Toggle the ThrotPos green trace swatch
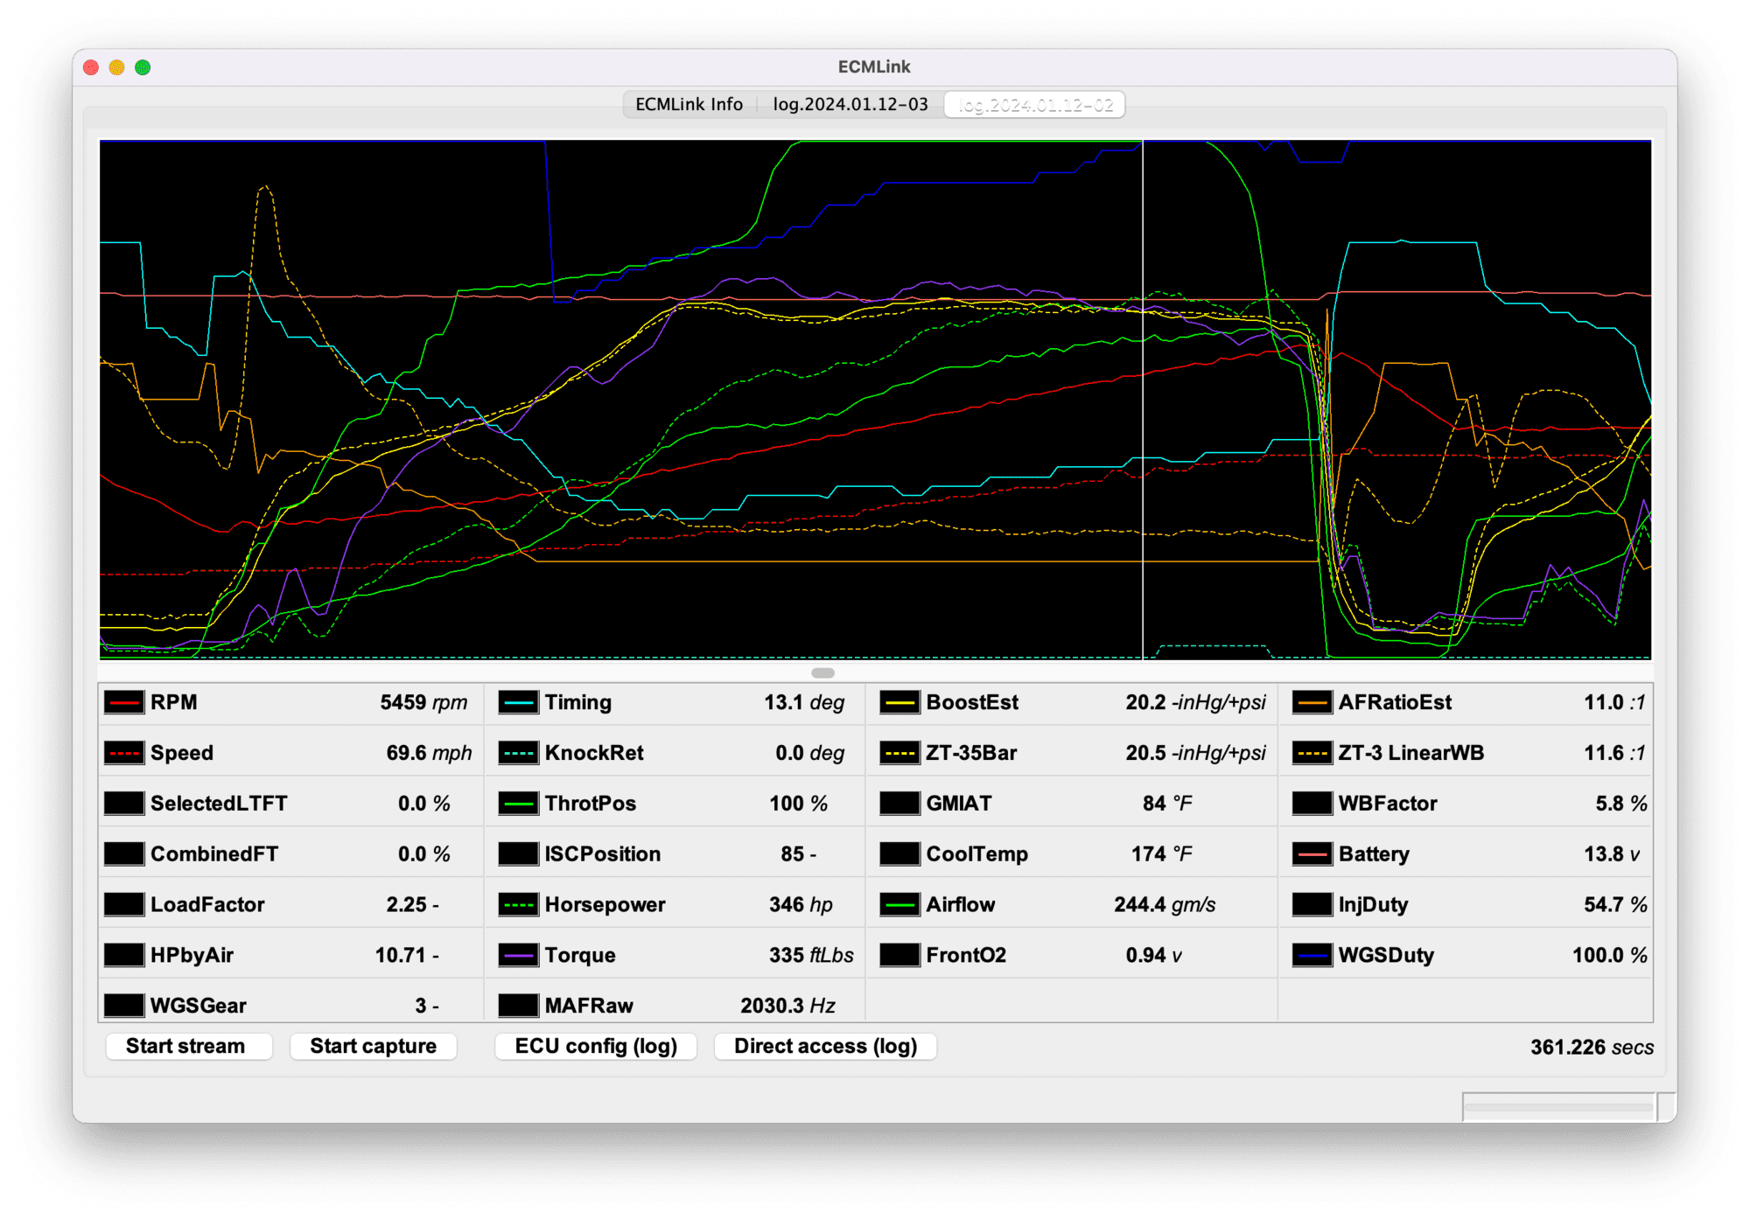Viewport: 1750px width, 1219px height. 518,804
